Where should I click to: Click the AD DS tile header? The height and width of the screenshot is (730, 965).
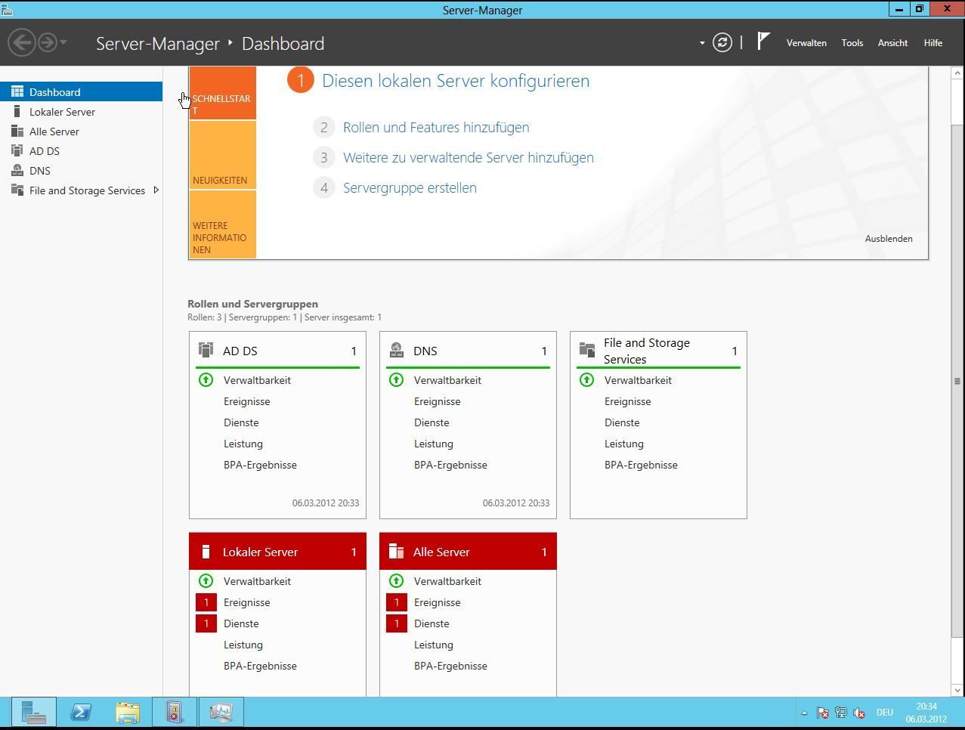pyautogui.click(x=277, y=351)
